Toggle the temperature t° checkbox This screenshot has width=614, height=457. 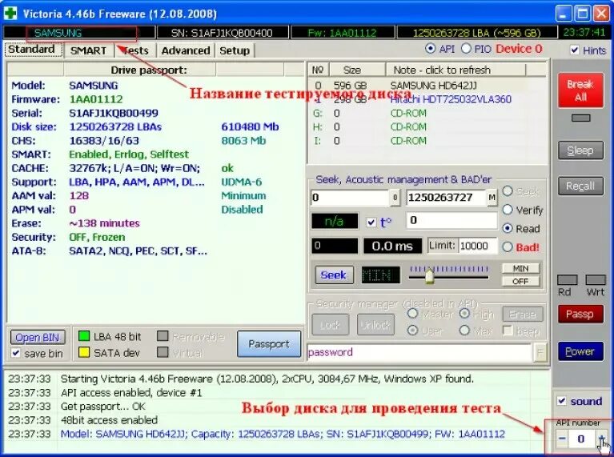pyautogui.click(x=371, y=222)
